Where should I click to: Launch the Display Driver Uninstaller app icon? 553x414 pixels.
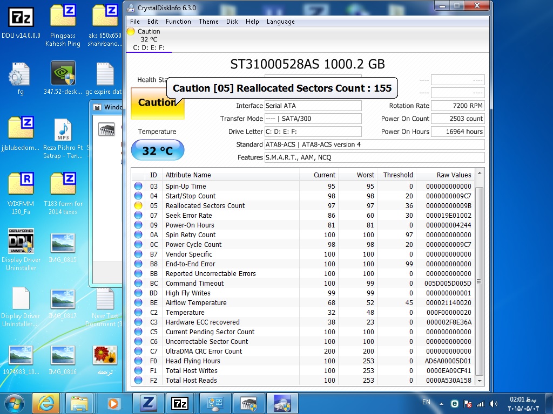[x=21, y=241]
